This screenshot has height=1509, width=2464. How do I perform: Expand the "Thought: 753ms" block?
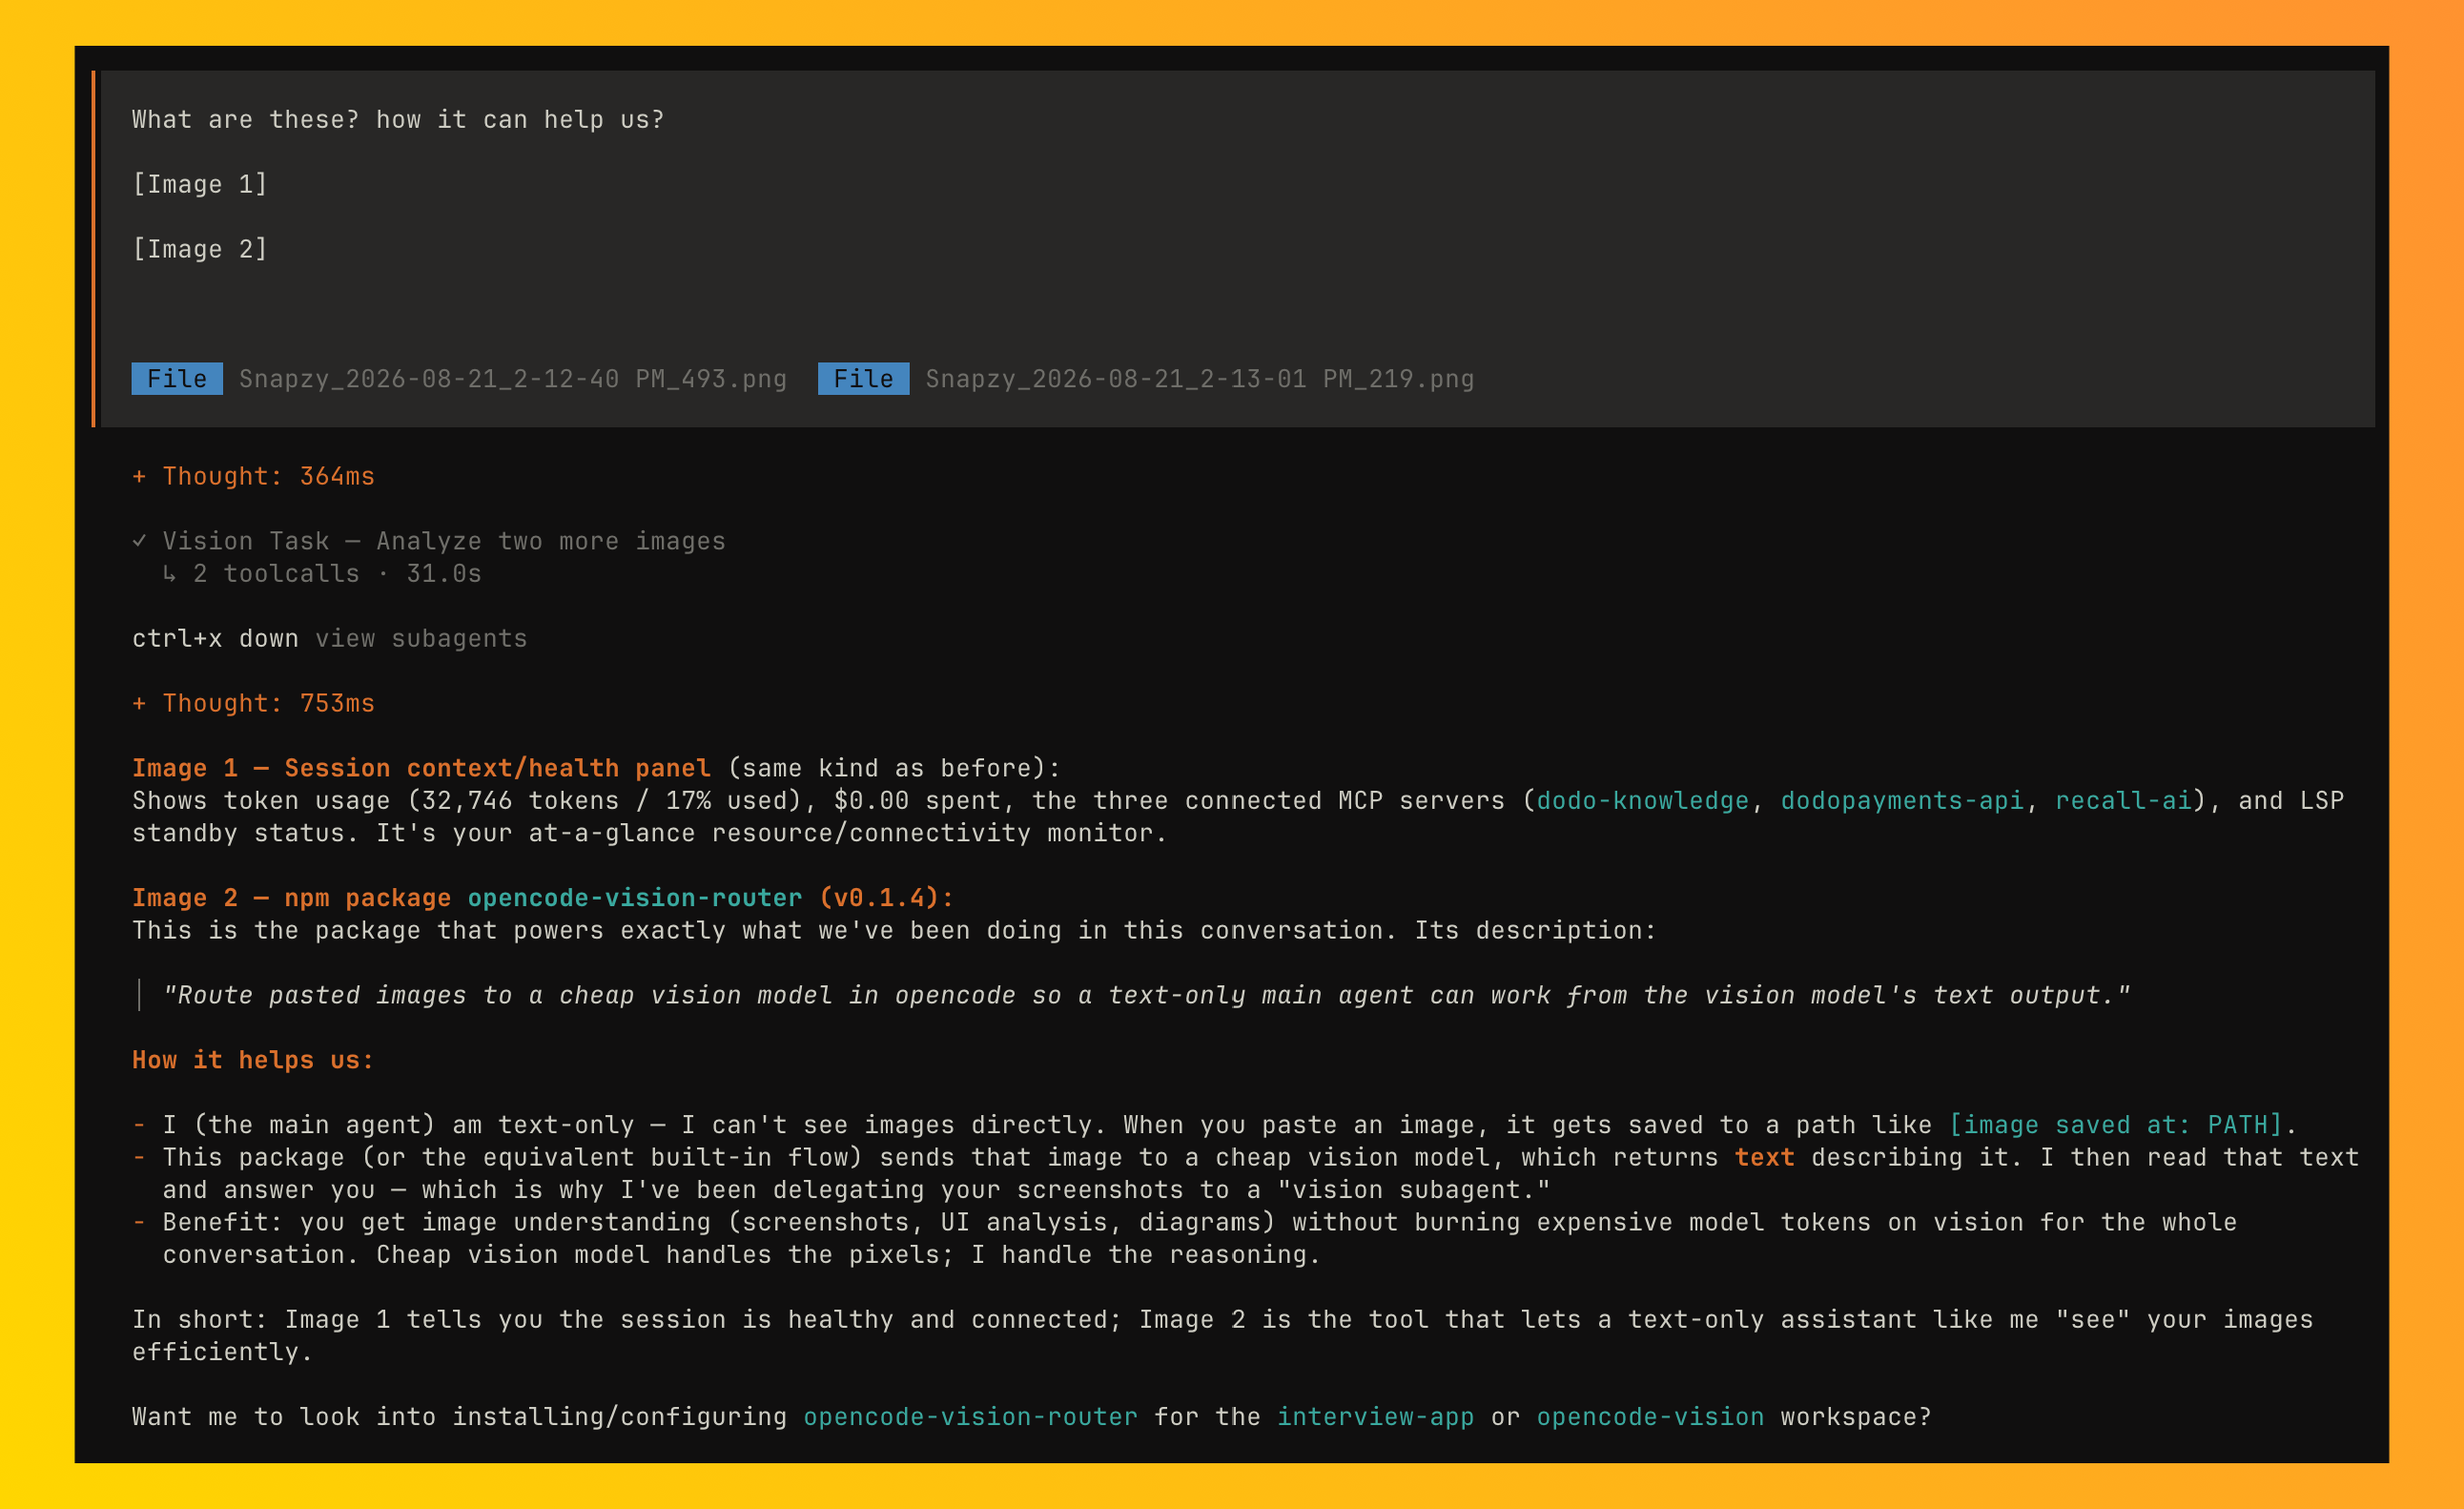(253, 703)
